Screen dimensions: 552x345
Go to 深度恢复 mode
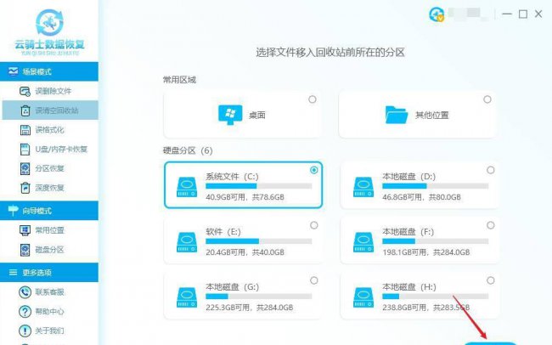coord(49,188)
